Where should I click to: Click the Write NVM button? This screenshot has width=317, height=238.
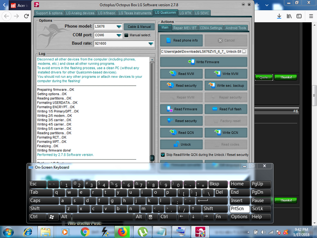click(226, 74)
